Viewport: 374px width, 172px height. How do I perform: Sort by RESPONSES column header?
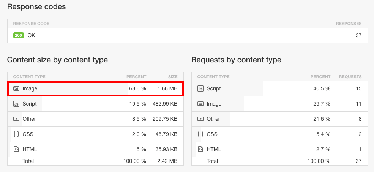(x=349, y=24)
